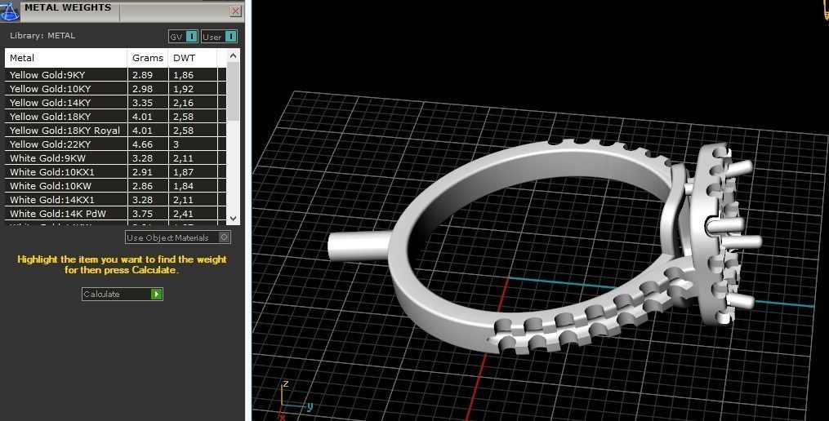Toggle the GV library button
Image resolution: width=829 pixels, height=421 pixels.
coord(184,37)
